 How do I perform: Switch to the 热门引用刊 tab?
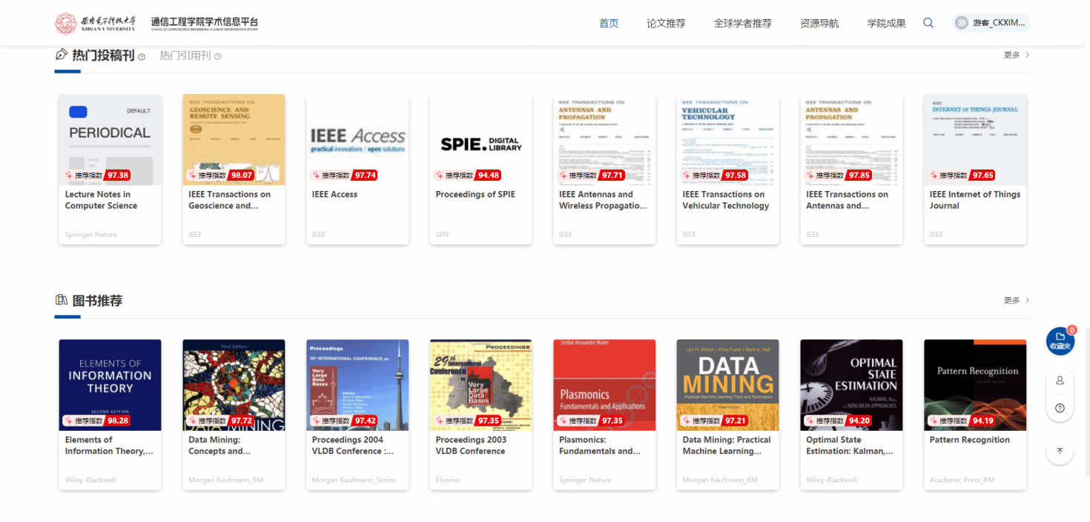click(x=185, y=56)
